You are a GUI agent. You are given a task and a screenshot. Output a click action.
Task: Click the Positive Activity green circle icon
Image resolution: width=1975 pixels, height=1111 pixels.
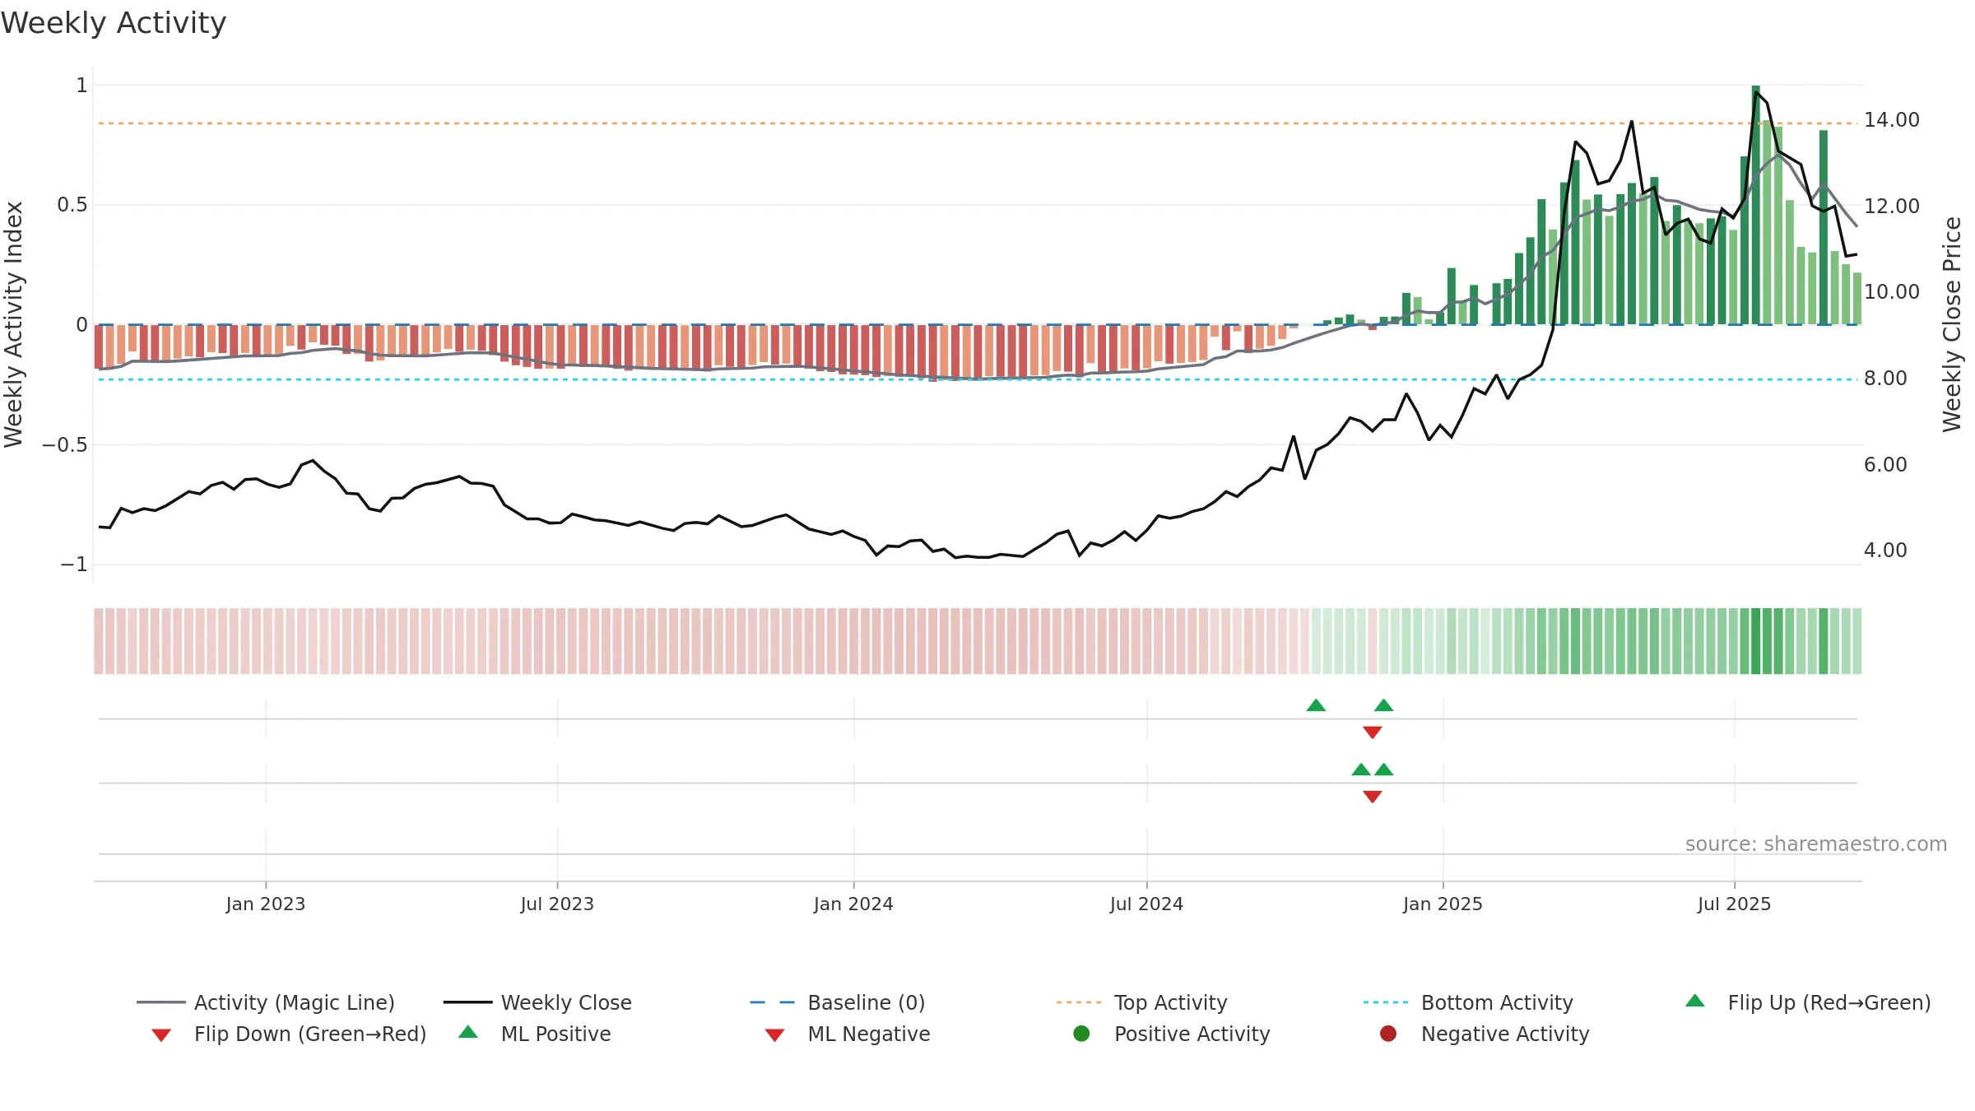(1081, 1034)
